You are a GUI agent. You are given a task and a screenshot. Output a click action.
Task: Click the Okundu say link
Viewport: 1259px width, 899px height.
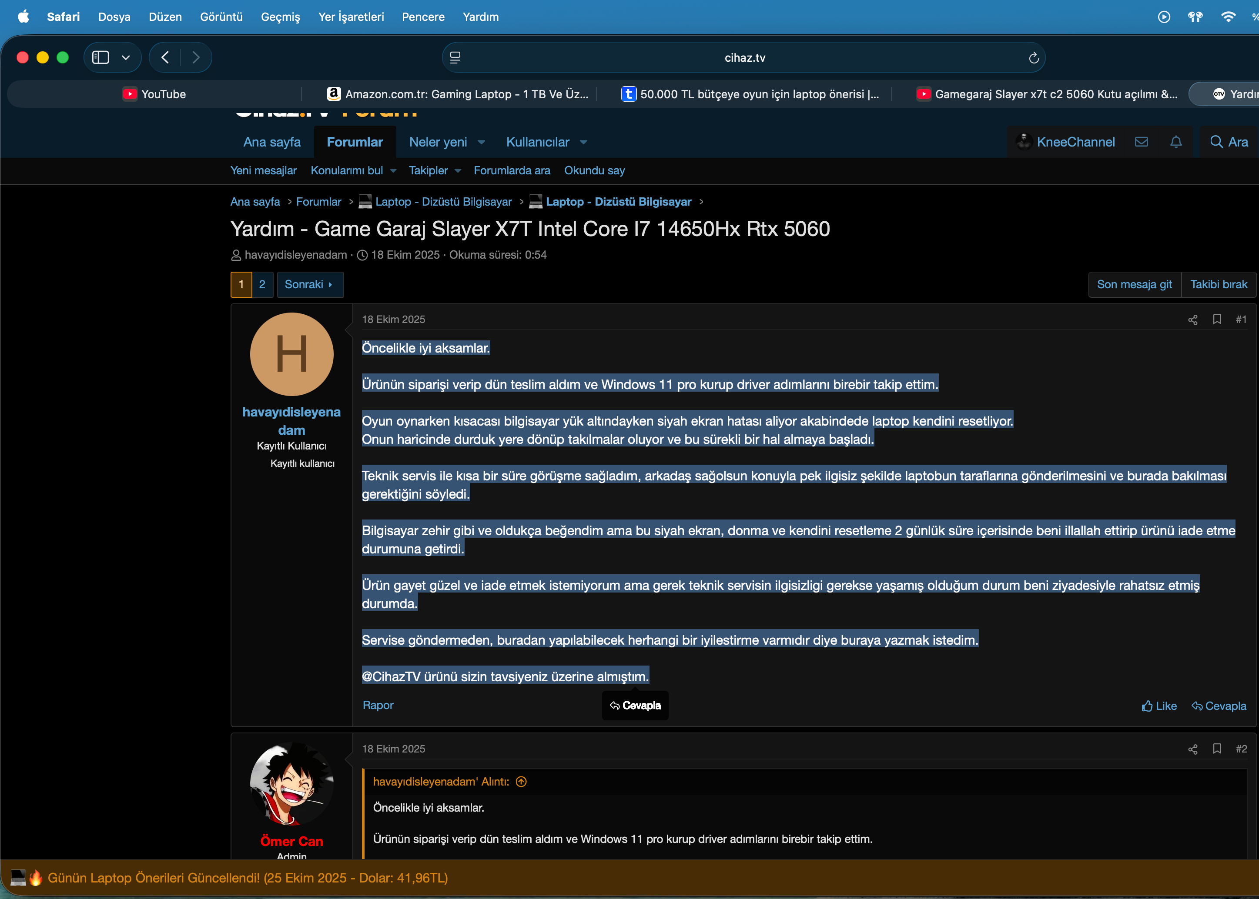pos(594,170)
